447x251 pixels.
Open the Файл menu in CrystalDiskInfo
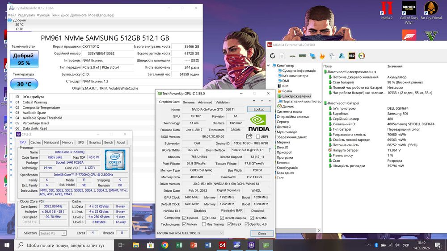(12, 15)
